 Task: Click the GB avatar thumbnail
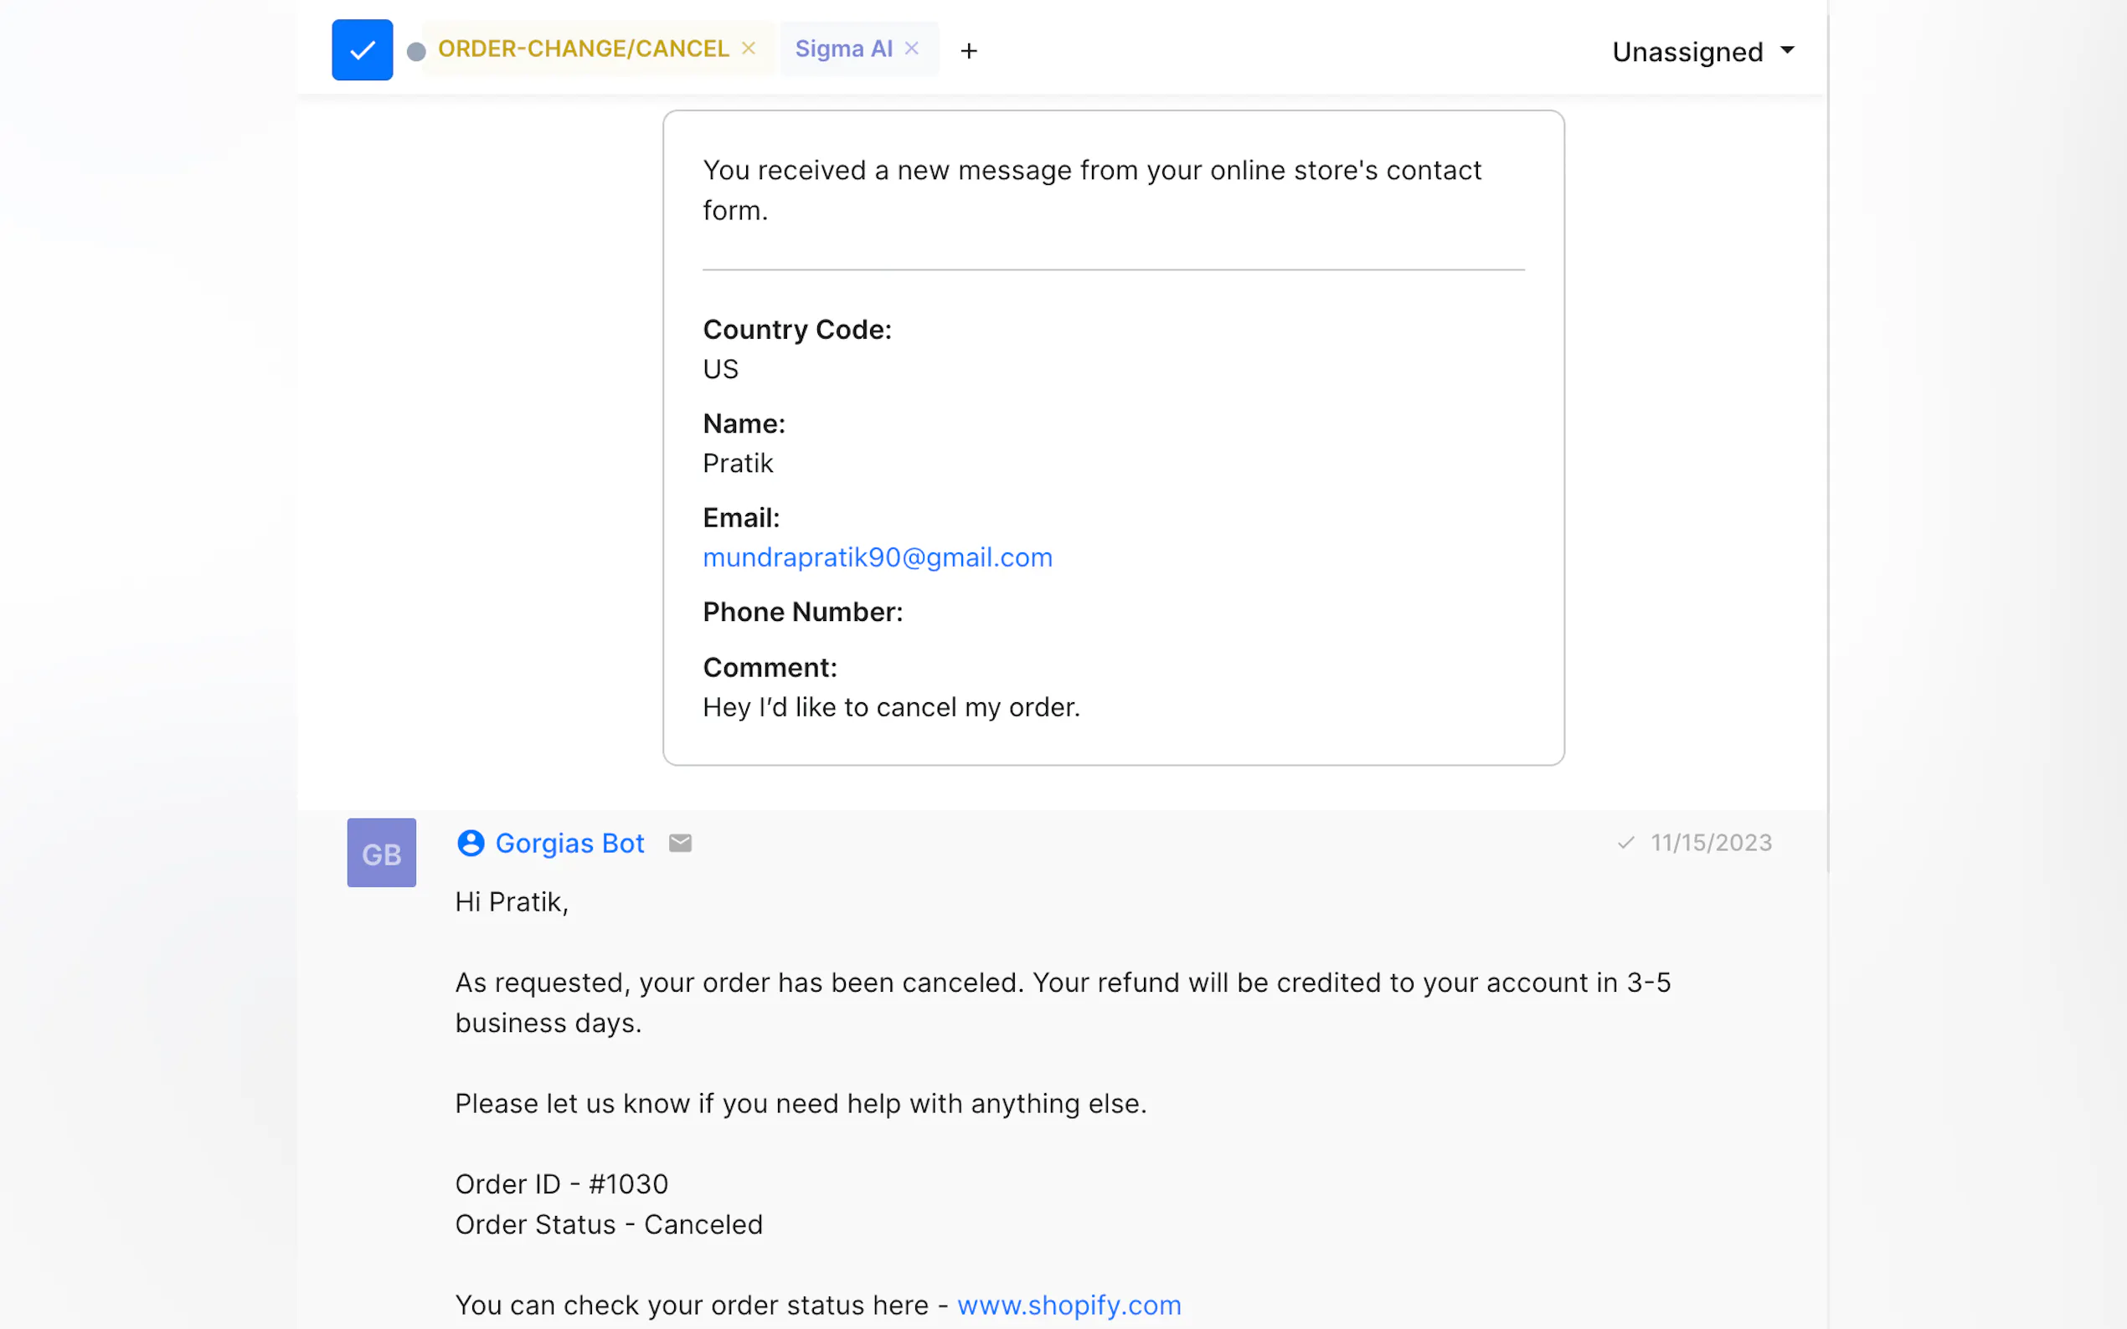[382, 853]
